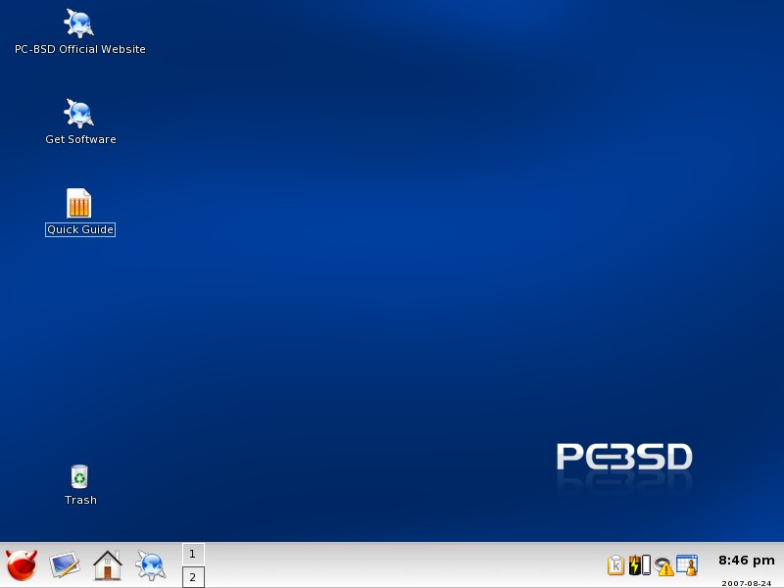Click the 2007-08-24 date text

(747, 582)
